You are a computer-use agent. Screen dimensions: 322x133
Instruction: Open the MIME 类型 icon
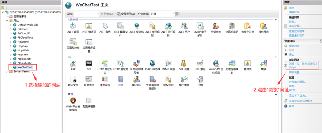point(168,63)
